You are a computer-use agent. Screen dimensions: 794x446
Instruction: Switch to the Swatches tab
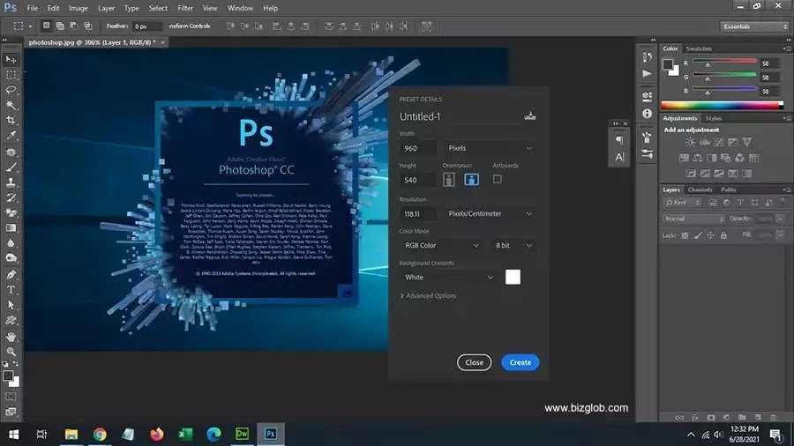coord(699,48)
